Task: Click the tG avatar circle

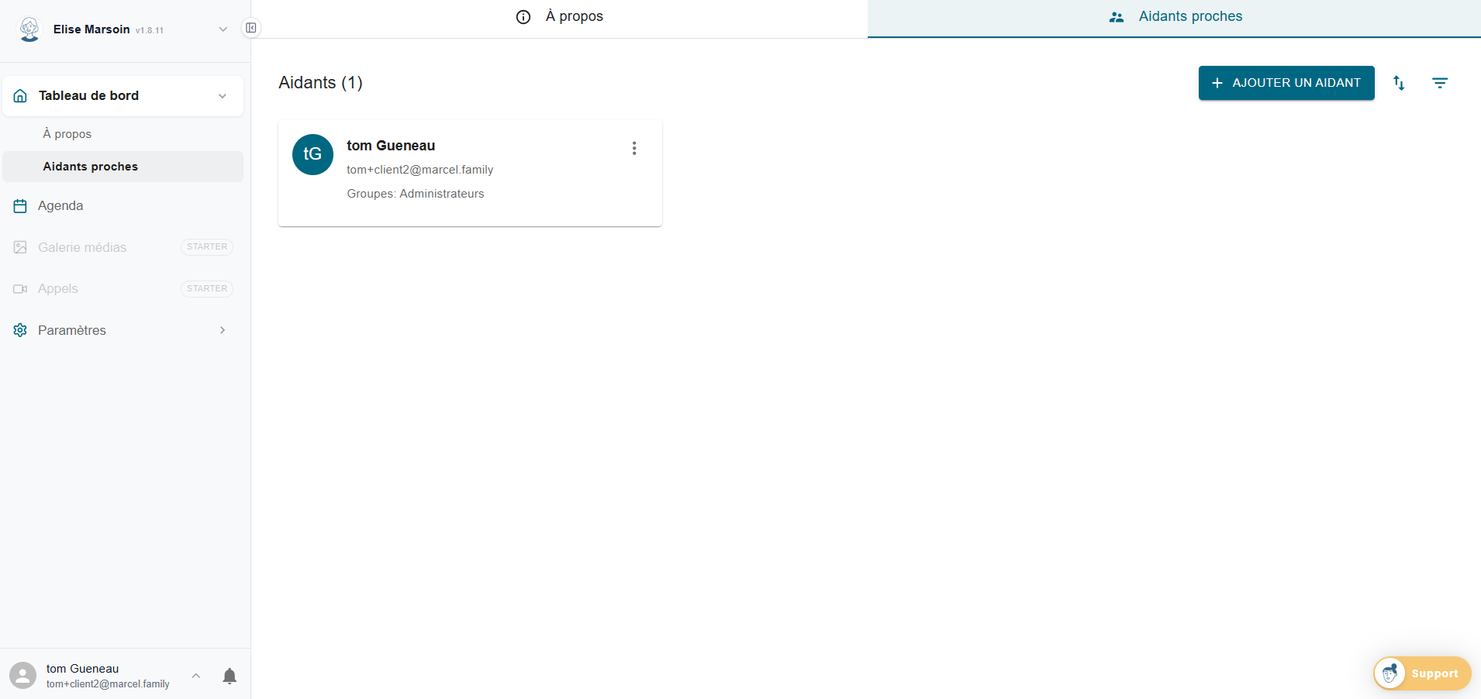Action: click(x=312, y=154)
